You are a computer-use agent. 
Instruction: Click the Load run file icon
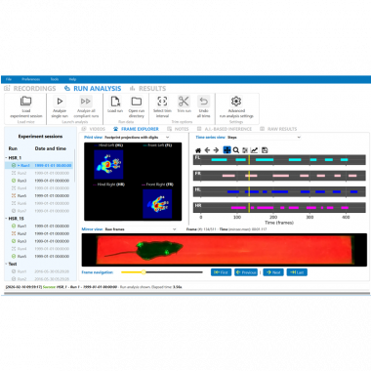tap(115, 102)
